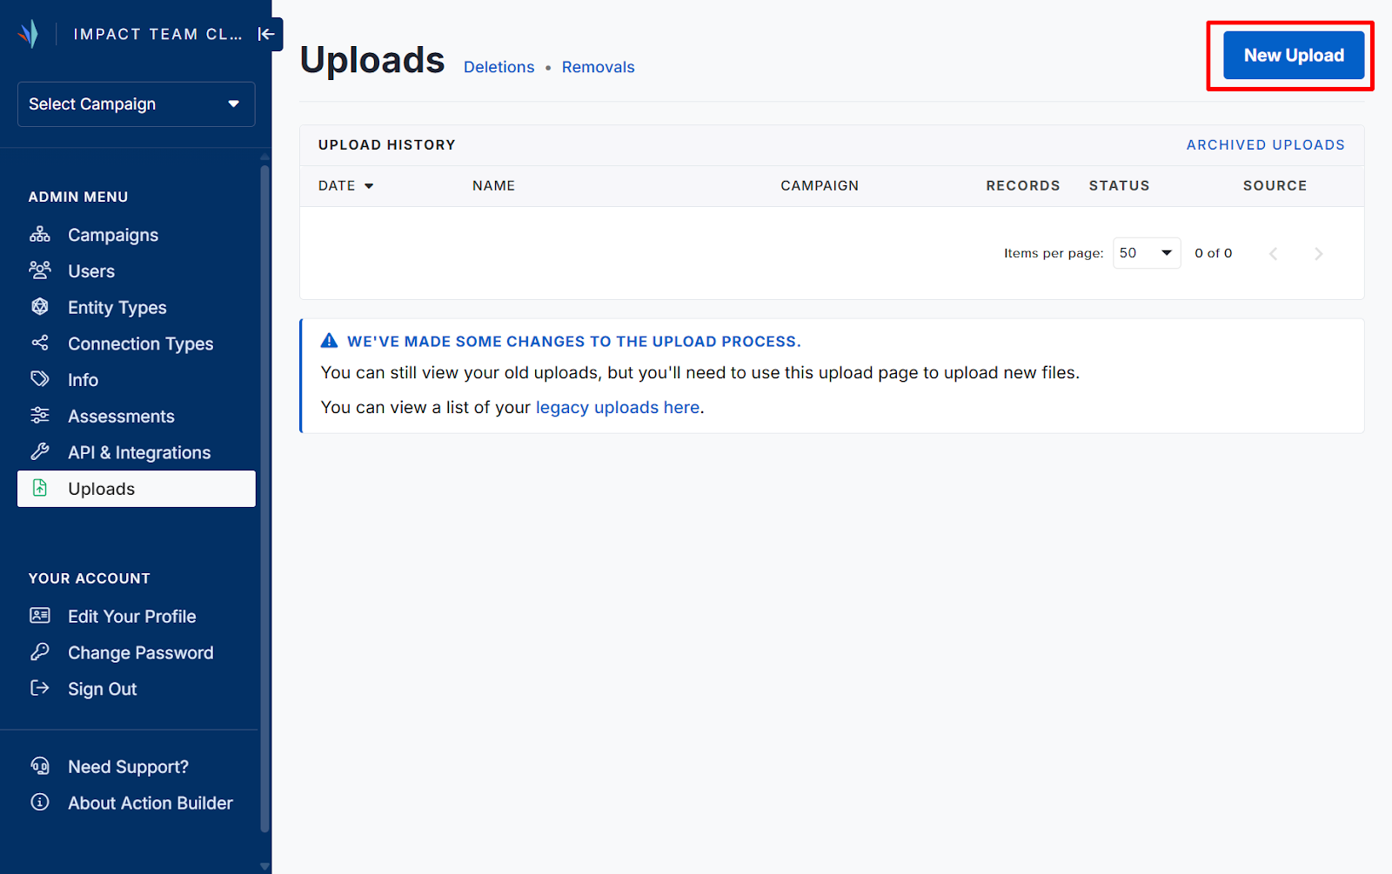Open API & Integrations menu item
The width and height of the screenshot is (1392, 874).
(137, 453)
